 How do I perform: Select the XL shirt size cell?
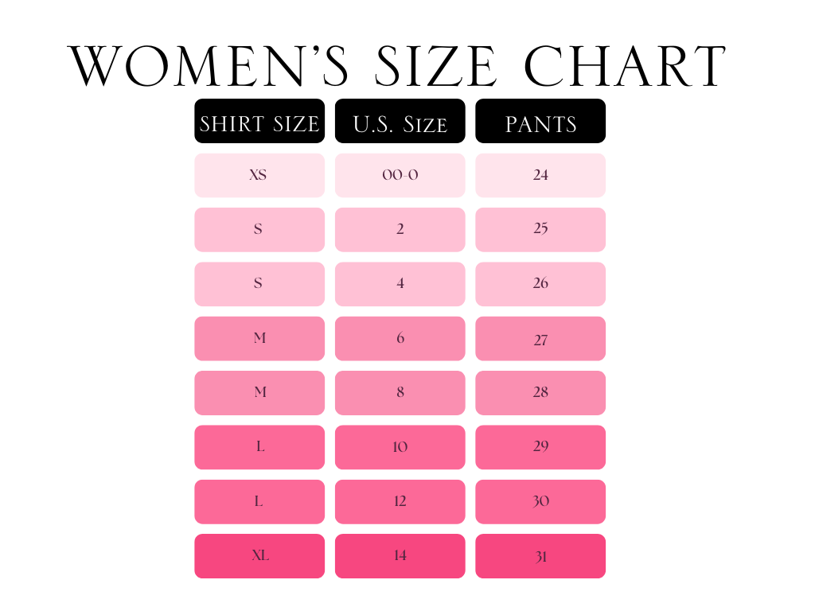pyautogui.click(x=259, y=555)
